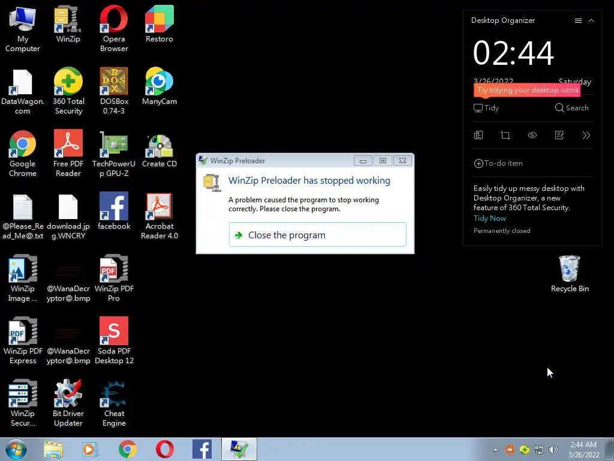Open Search in Desktop Organizer
614x461 pixels.
(x=571, y=108)
